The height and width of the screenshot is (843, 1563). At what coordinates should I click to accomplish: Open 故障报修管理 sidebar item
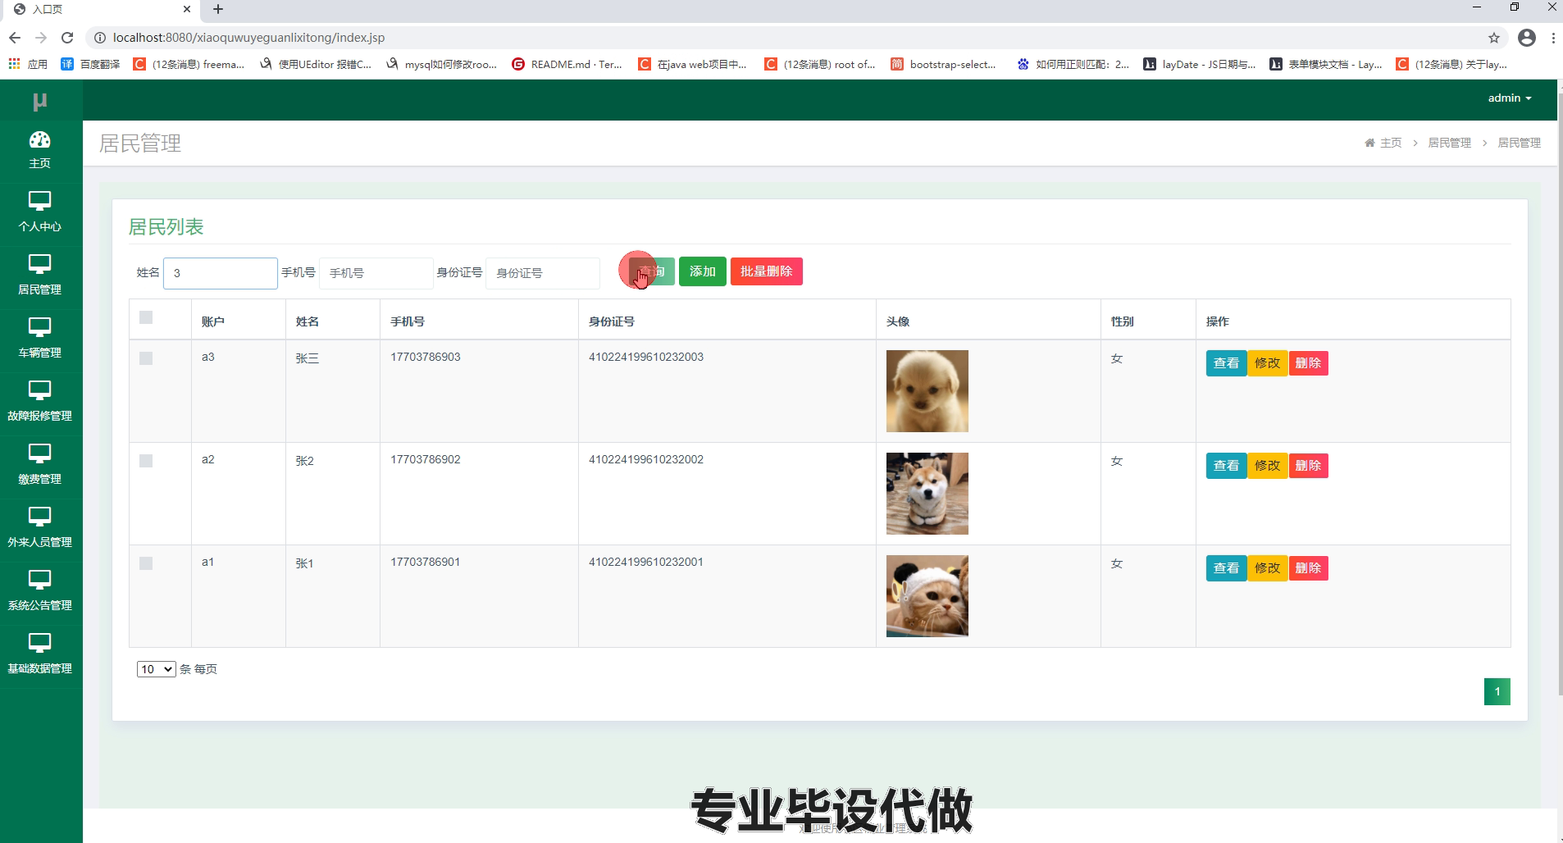40,403
